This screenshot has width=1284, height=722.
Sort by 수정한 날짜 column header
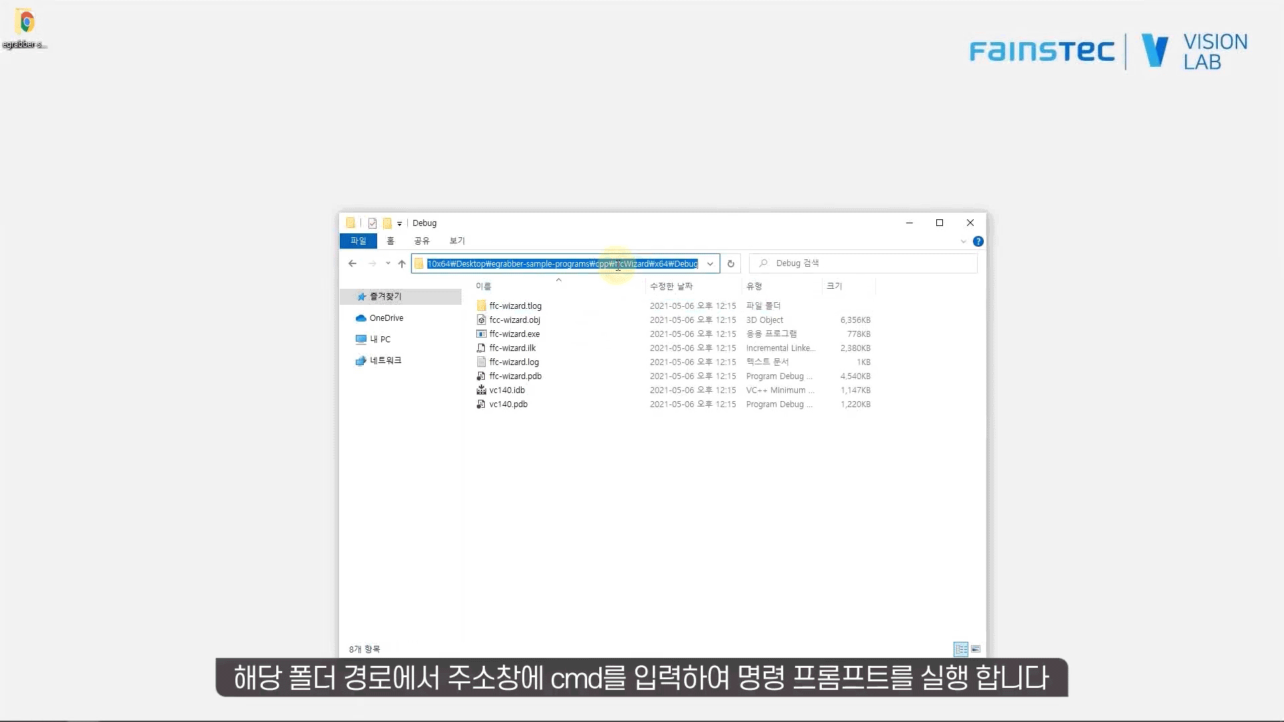click(671, 286)
